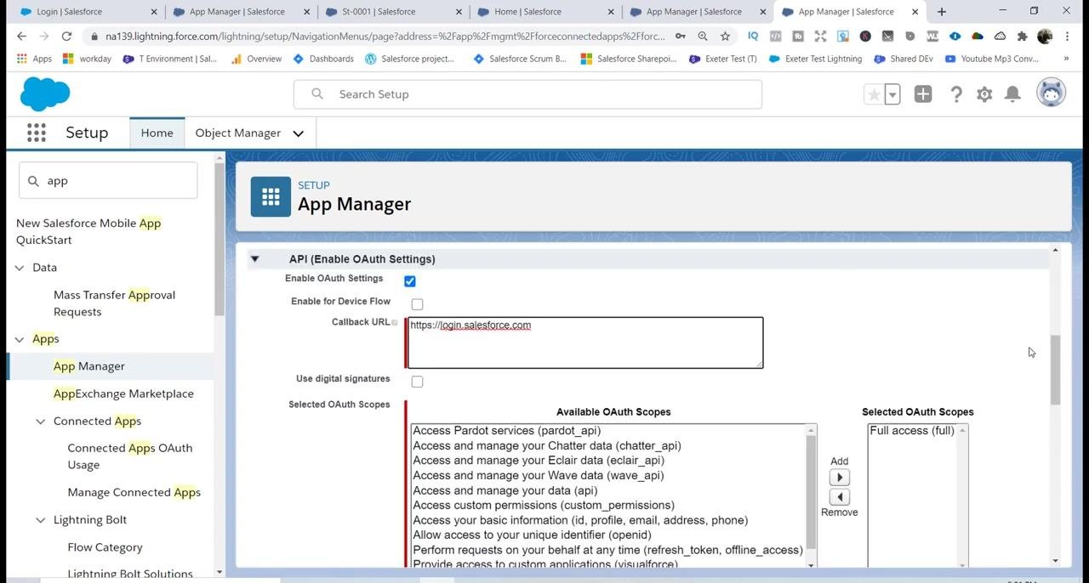This screenshot has width=1089, height=583.
Task: Click the browser Back arrow
Action: pos(21,37)
